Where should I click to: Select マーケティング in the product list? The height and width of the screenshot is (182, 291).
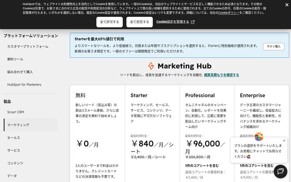pos(31,125)
